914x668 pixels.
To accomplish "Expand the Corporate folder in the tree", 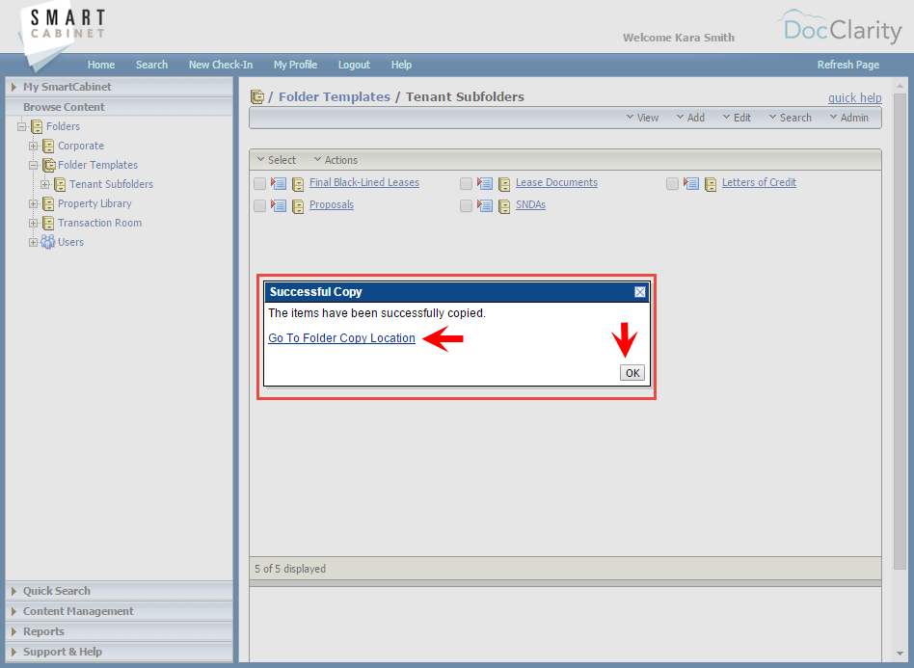I will pyautogui.click(x=33, y=146).
